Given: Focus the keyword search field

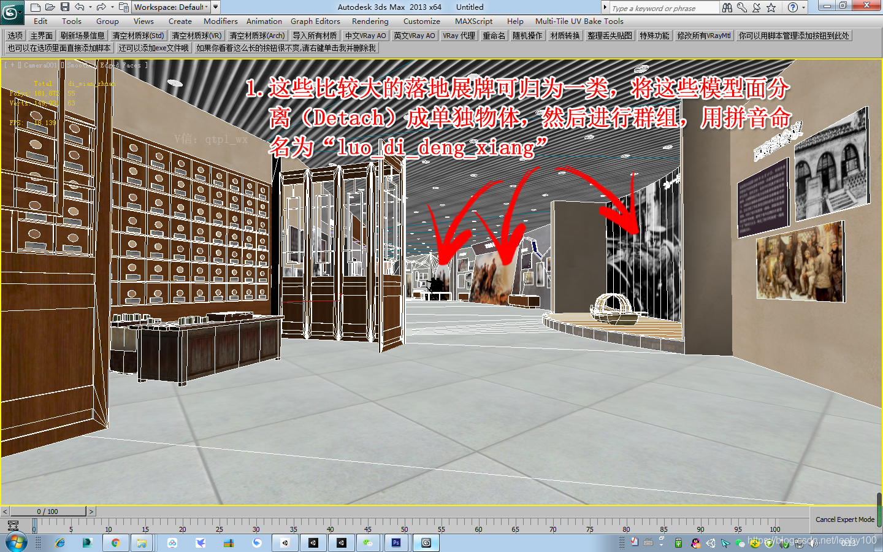Looking at the screenshot, I should (x=663, y=8).
